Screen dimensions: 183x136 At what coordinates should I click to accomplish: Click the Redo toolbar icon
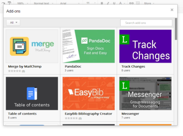[3, 3]
